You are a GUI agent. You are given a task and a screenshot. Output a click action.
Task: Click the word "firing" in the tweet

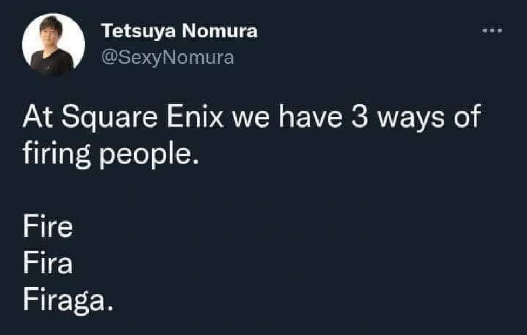pos(53,155)
